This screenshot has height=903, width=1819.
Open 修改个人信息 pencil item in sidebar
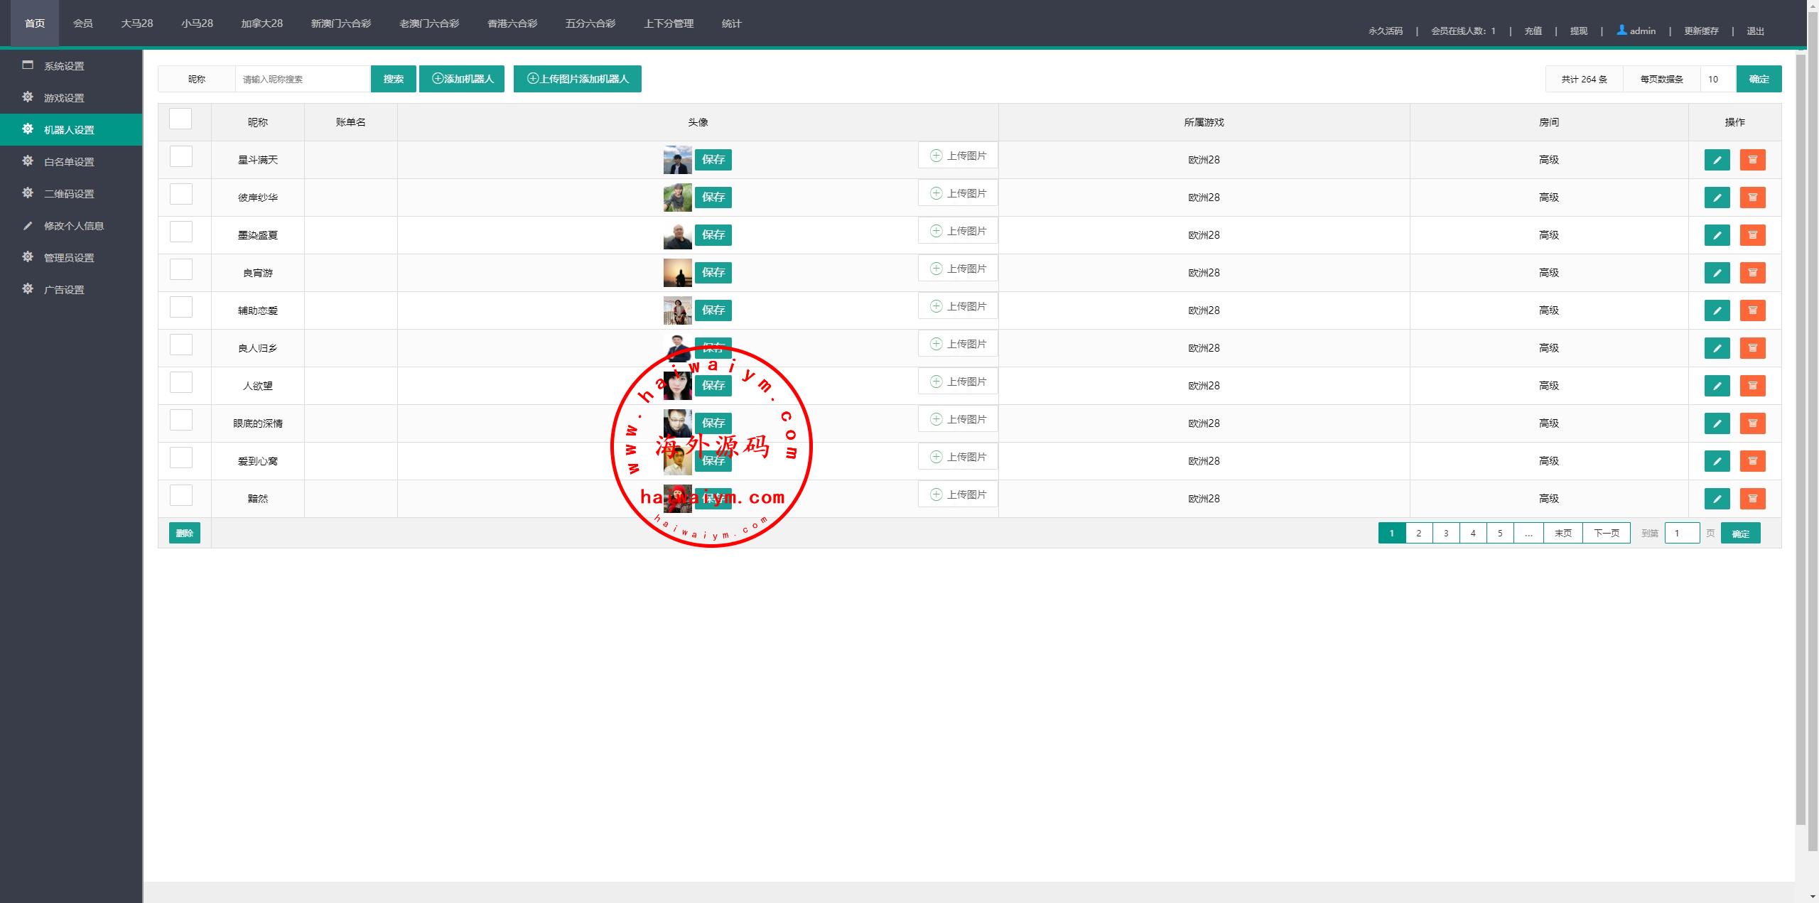point(73,226)
